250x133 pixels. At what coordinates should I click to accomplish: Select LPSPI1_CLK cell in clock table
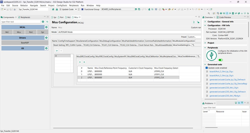coord(166,74)
